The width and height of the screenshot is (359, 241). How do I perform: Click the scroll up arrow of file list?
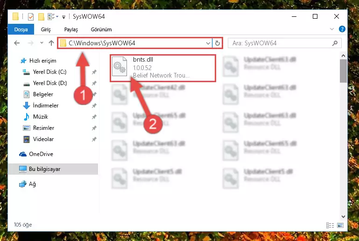pyautogui.click(x=343, y=56)
